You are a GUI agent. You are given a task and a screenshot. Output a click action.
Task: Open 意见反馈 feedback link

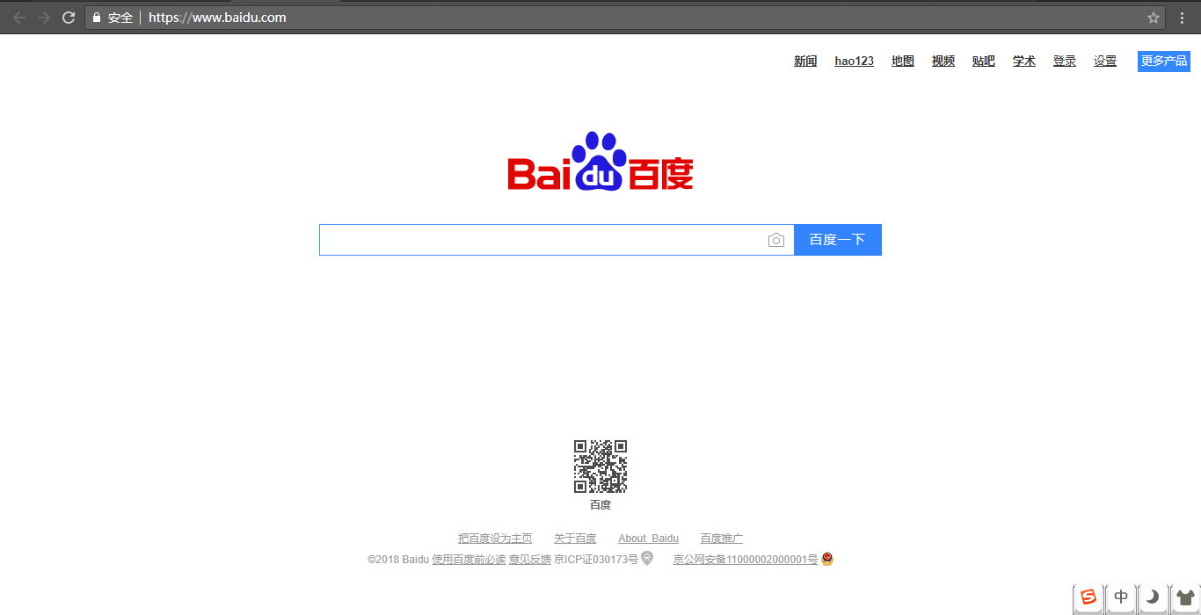pyautogui.click(x=530, y=560)
